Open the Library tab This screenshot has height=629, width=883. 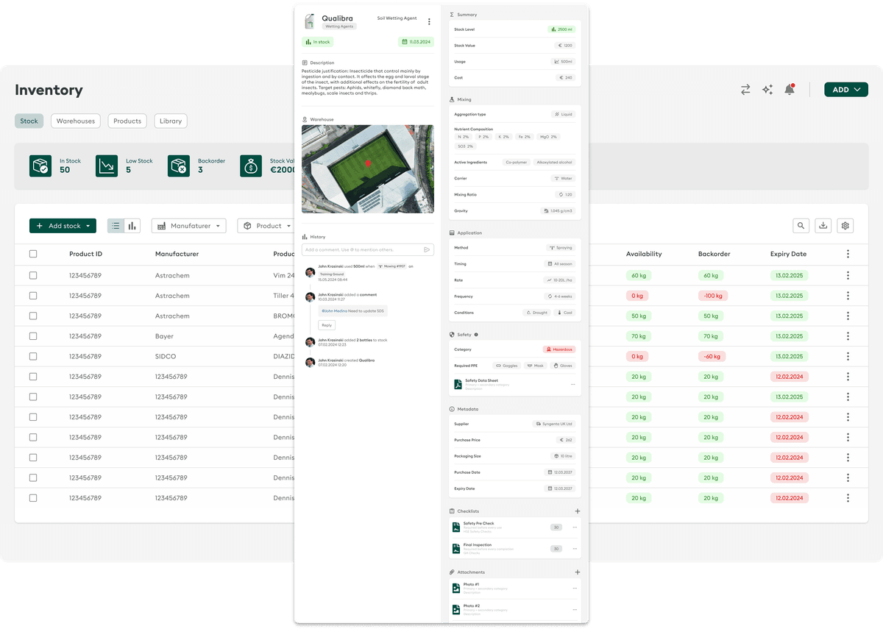(170, 121)
